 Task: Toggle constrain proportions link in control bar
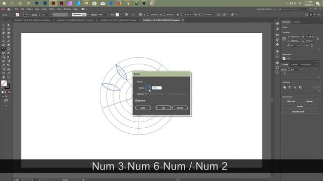[x=195, y=15]
